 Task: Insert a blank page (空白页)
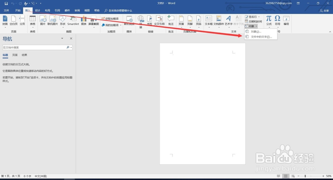(14, 21)
